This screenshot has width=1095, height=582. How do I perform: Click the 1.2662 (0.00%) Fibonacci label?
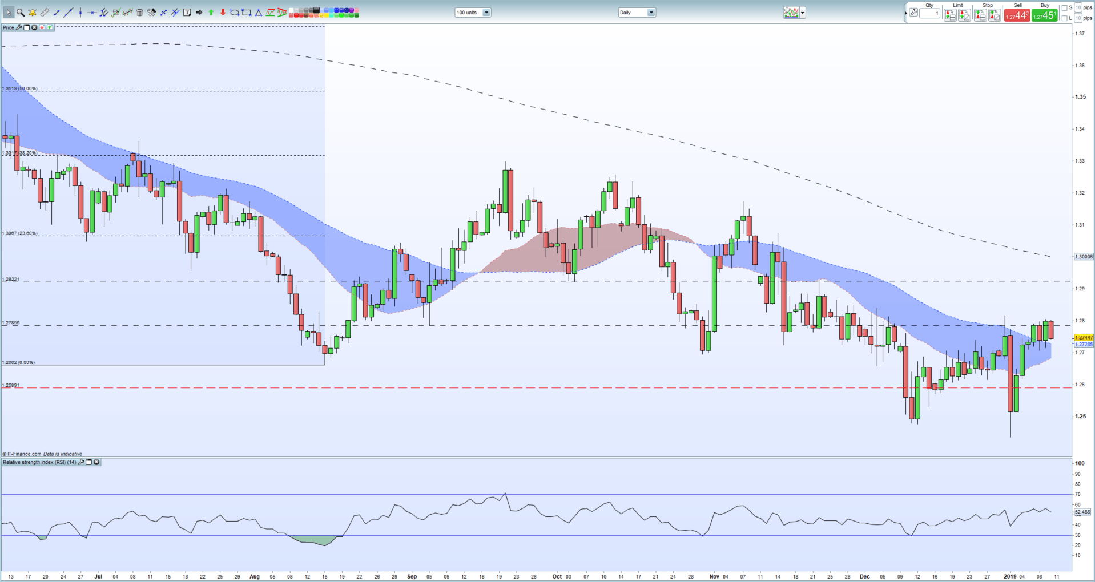point(18,362)
